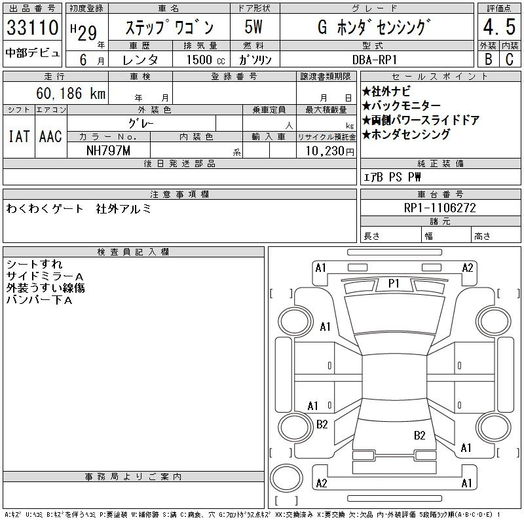Click the B2 mark on the rear hatch area
The width and height of the screenshot is (524, 524).
420,435
